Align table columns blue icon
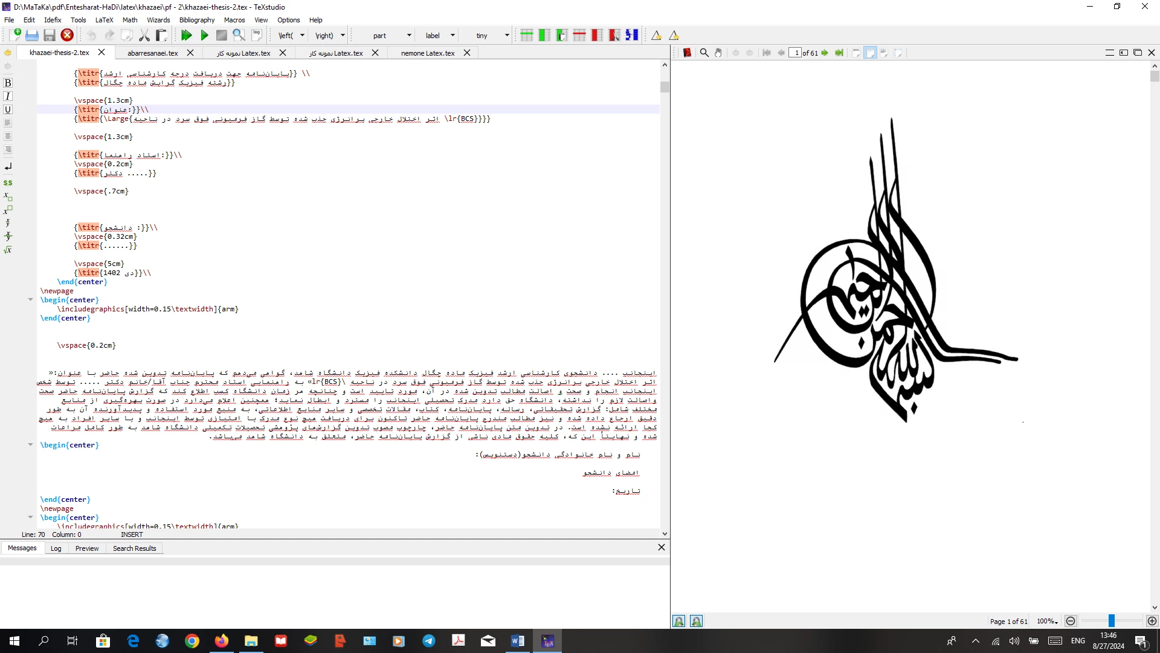Viewport: 1160px width, 653px height. pos(632,35)
